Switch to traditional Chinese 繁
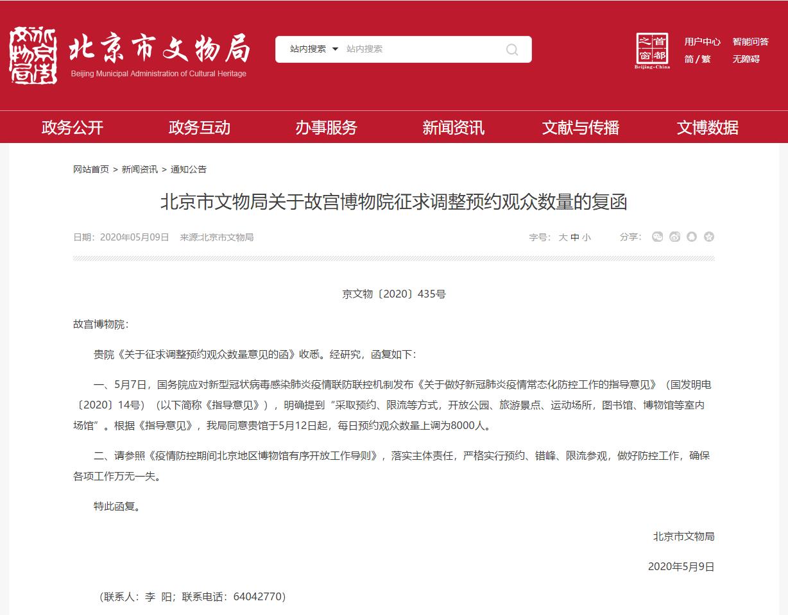Viewport: 788px width, 615px height. pos(706,59)
